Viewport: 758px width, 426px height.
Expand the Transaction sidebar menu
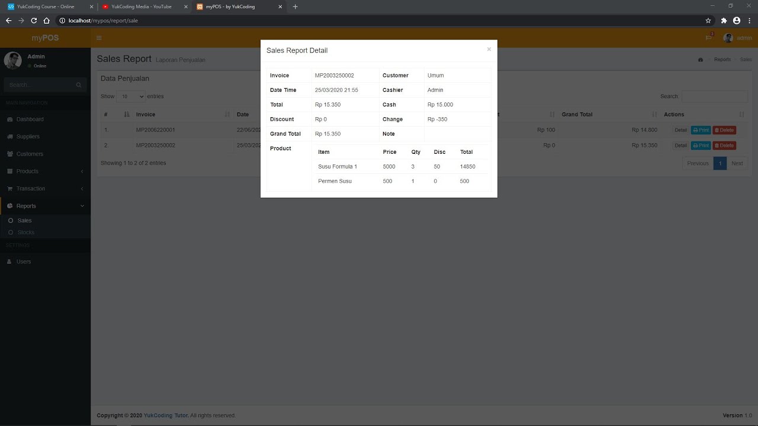coord(45,189)
